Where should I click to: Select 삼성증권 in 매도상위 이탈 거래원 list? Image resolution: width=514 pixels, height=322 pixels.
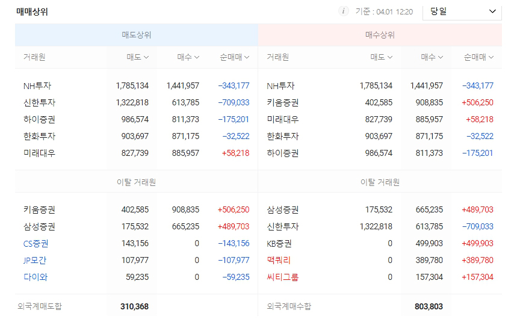coord(39,226)
